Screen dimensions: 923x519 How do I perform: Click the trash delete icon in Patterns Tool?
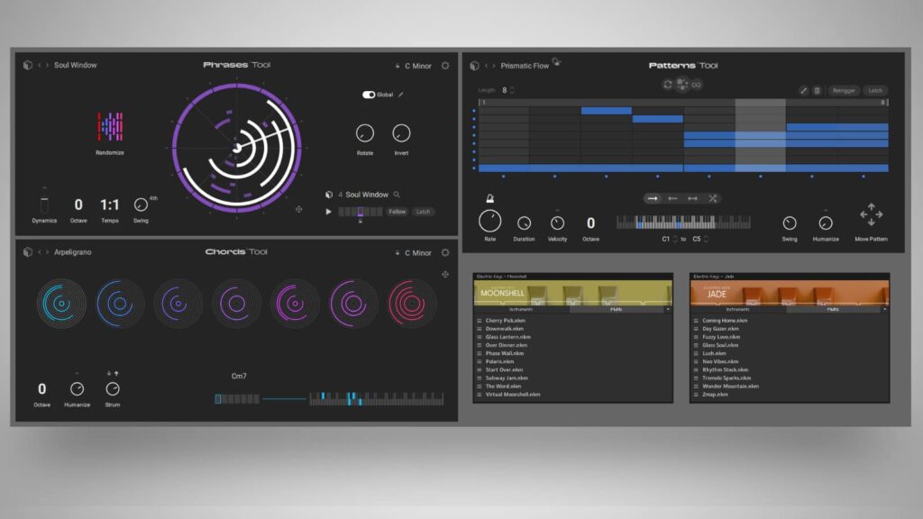818,90
